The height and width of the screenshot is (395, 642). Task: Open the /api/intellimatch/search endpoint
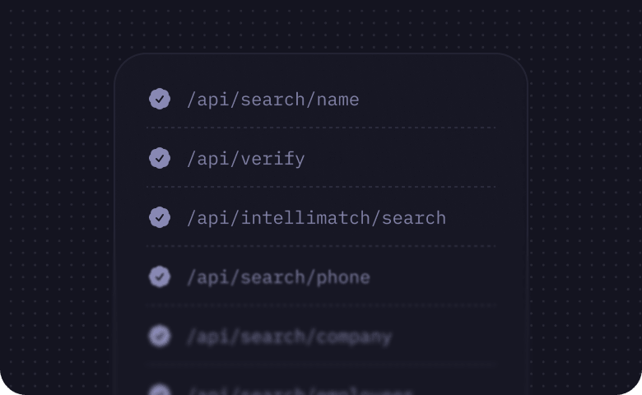point(316,218)
